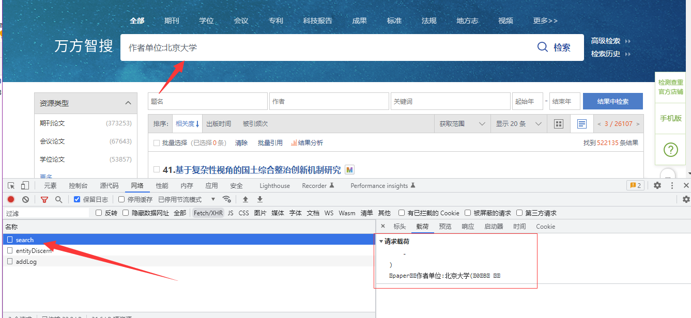Click the import HAR upload arrow icon
The height and width of the screenshot is (318, 691).
point(245,199)
